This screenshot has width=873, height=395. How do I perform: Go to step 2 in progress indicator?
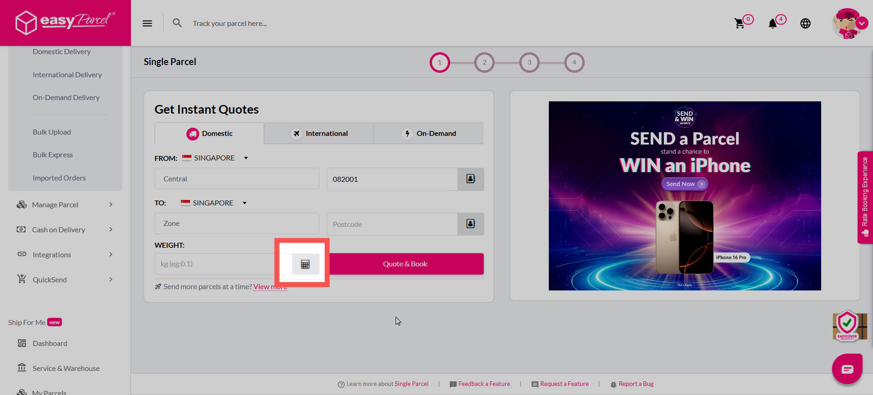[484, 63]
